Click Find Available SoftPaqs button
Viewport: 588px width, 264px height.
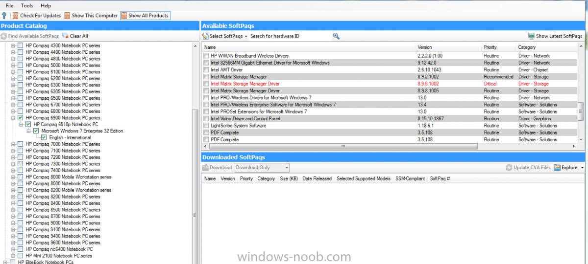pyautogui.click(x=30, y=36)
